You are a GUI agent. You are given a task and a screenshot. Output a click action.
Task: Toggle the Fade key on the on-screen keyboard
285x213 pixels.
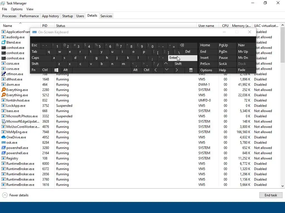(x=246, y=70)
